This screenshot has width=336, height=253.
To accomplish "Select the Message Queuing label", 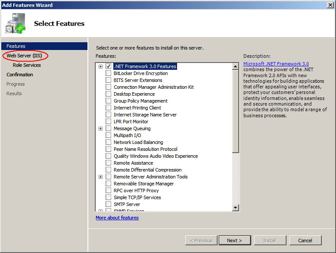I will pos(132,128).
